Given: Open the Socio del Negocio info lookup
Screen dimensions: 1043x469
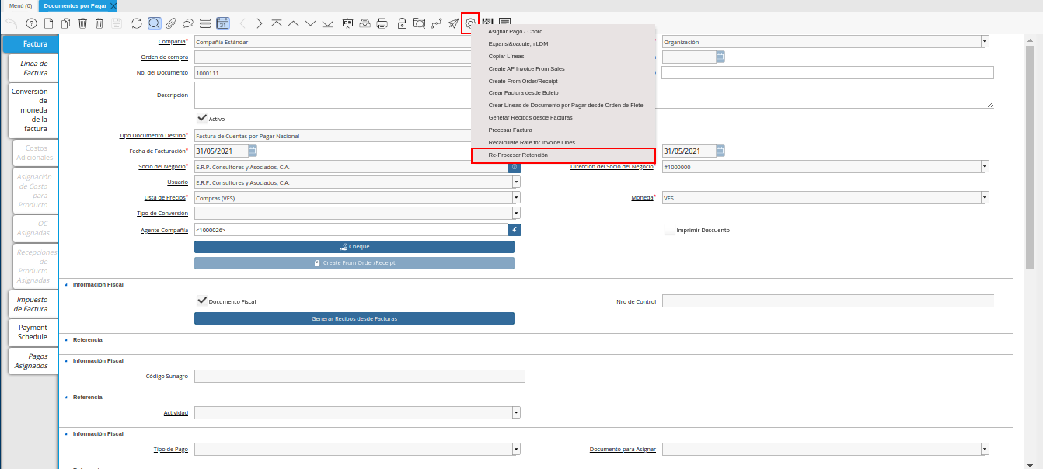Looking at the screenshot, I should (515, 166).
